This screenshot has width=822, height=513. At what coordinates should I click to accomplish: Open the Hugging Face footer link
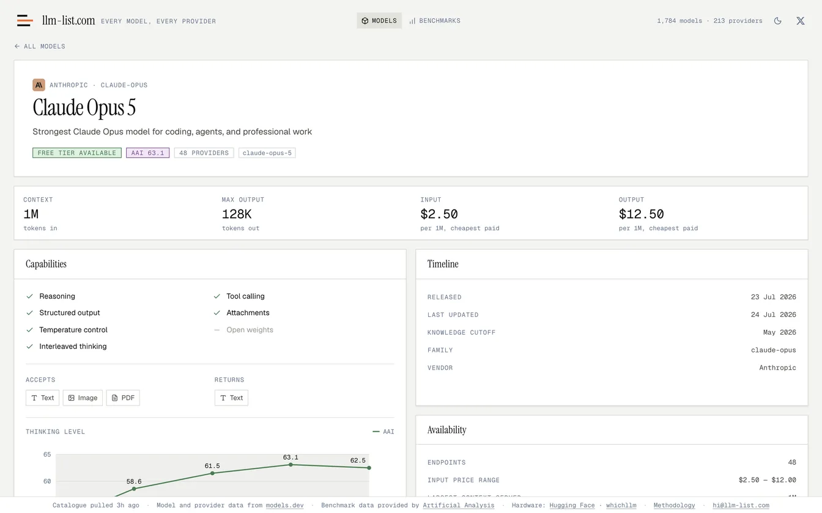572,506
